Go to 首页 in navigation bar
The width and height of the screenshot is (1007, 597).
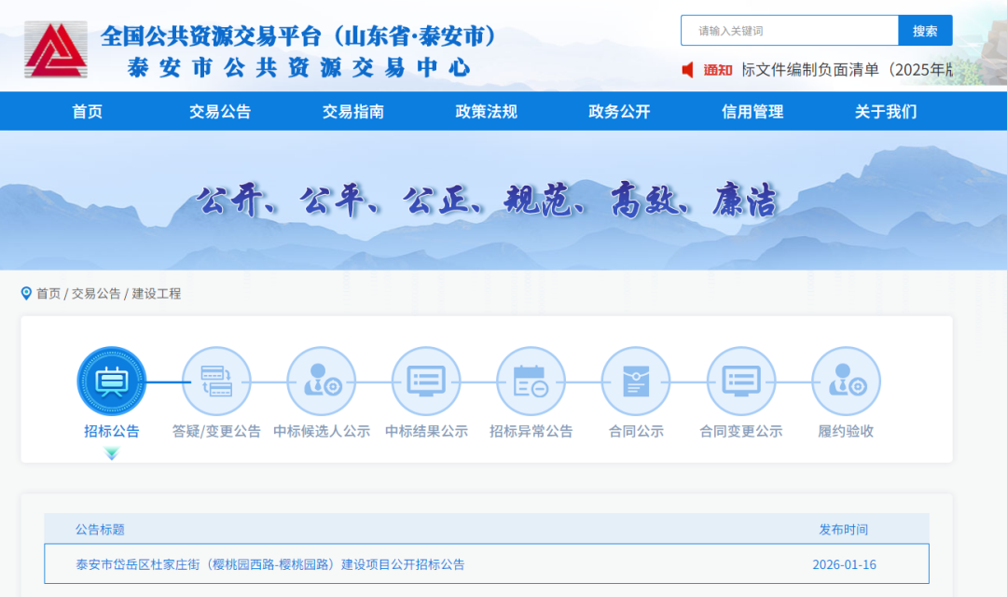coord(88,112)
